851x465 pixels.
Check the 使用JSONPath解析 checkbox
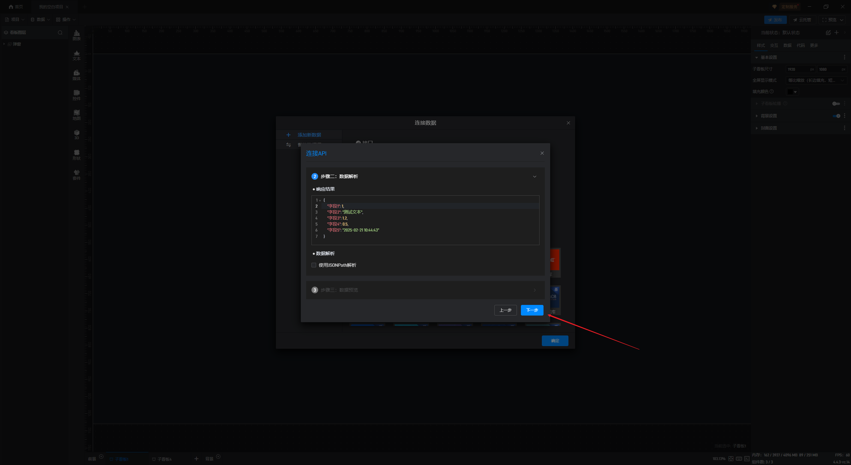[x=314, y=265]
